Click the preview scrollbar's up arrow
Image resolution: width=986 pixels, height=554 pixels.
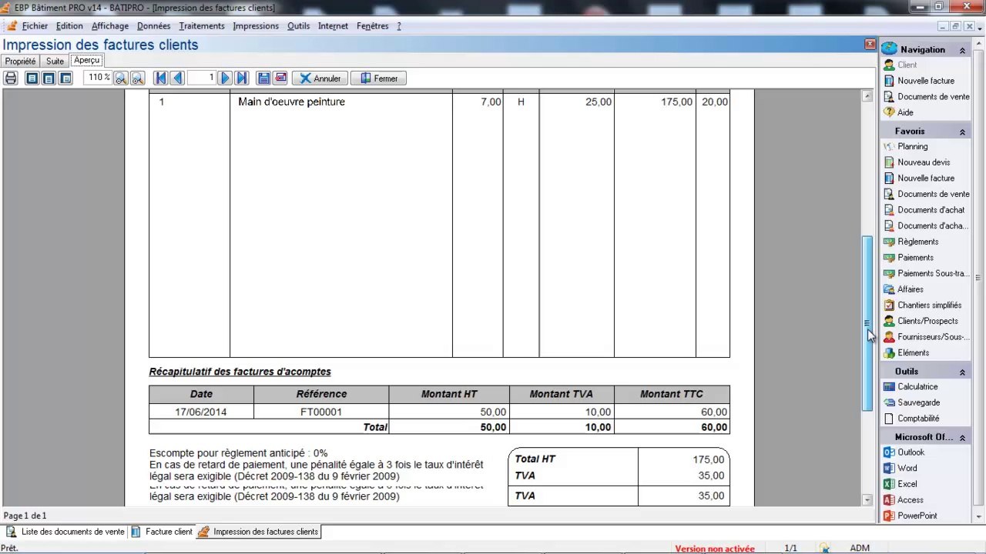(x=867, y=96)
